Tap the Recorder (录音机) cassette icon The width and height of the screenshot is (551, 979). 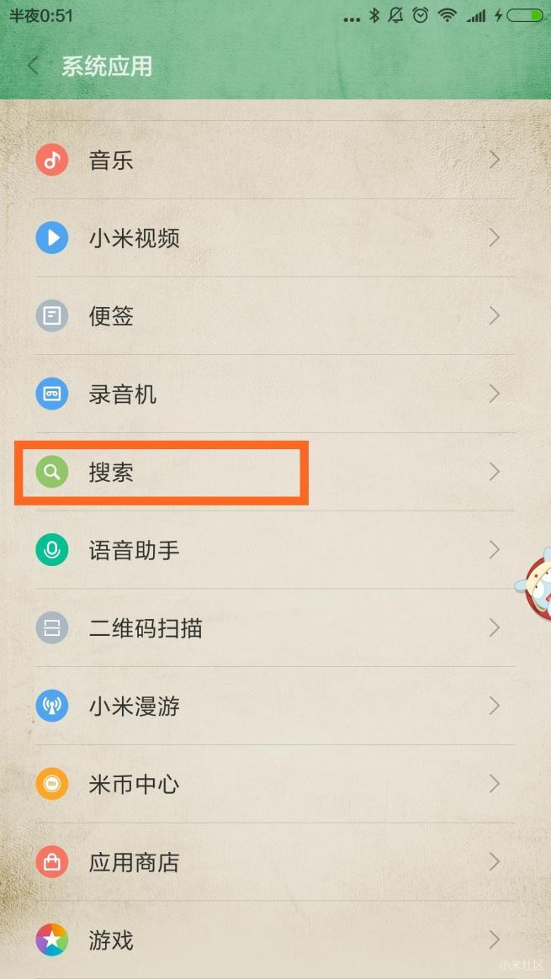click(x=52, y=394)
